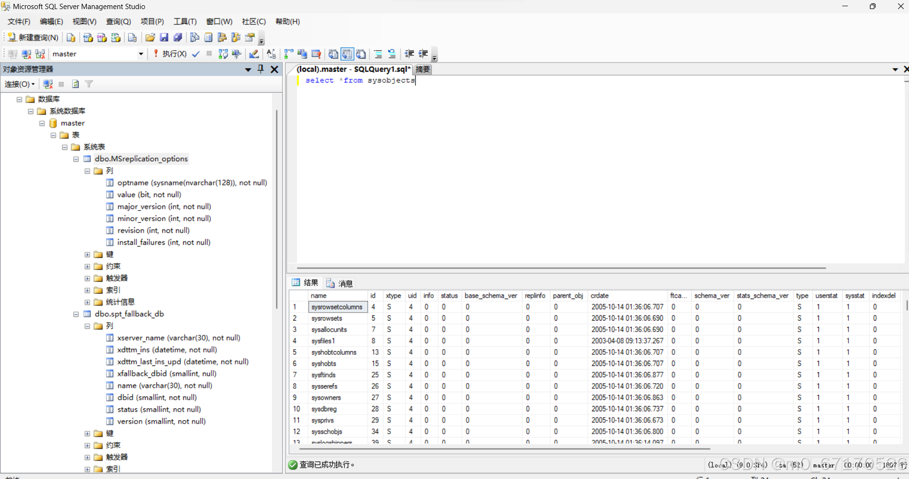The width and height of the screenshot is (909, 479).
Task: Open the 查询(Q) menu
Action: click(x=118, y=21)
